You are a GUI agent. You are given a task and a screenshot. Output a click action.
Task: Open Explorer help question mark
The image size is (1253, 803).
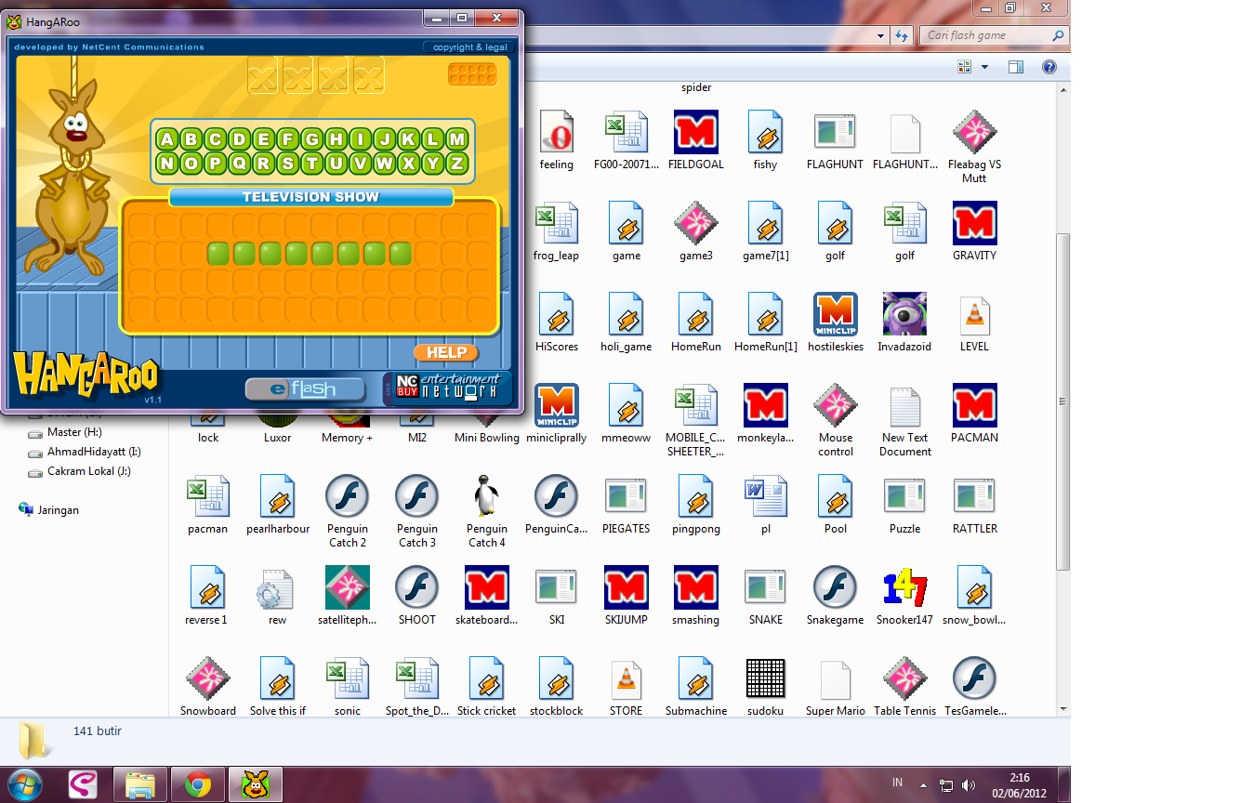point(1049,67)
